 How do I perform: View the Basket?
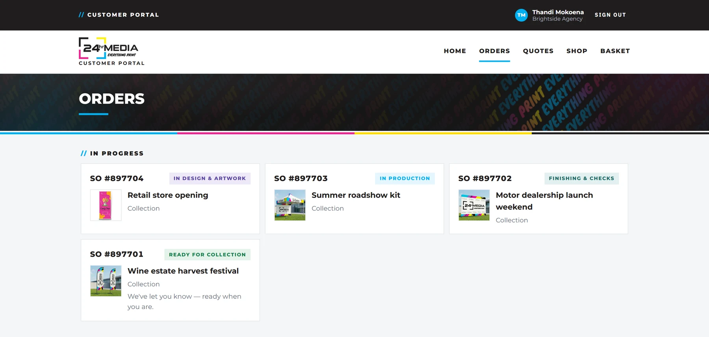[x=615, y=51]
